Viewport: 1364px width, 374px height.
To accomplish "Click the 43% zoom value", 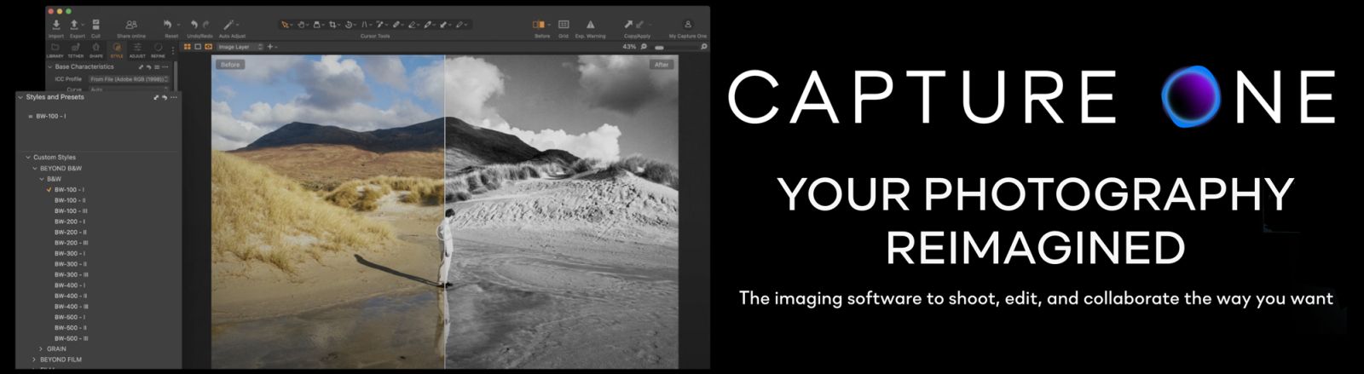I will 629,47.
